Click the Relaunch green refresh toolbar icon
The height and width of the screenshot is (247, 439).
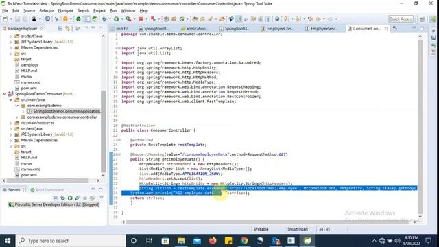[95, 19]
